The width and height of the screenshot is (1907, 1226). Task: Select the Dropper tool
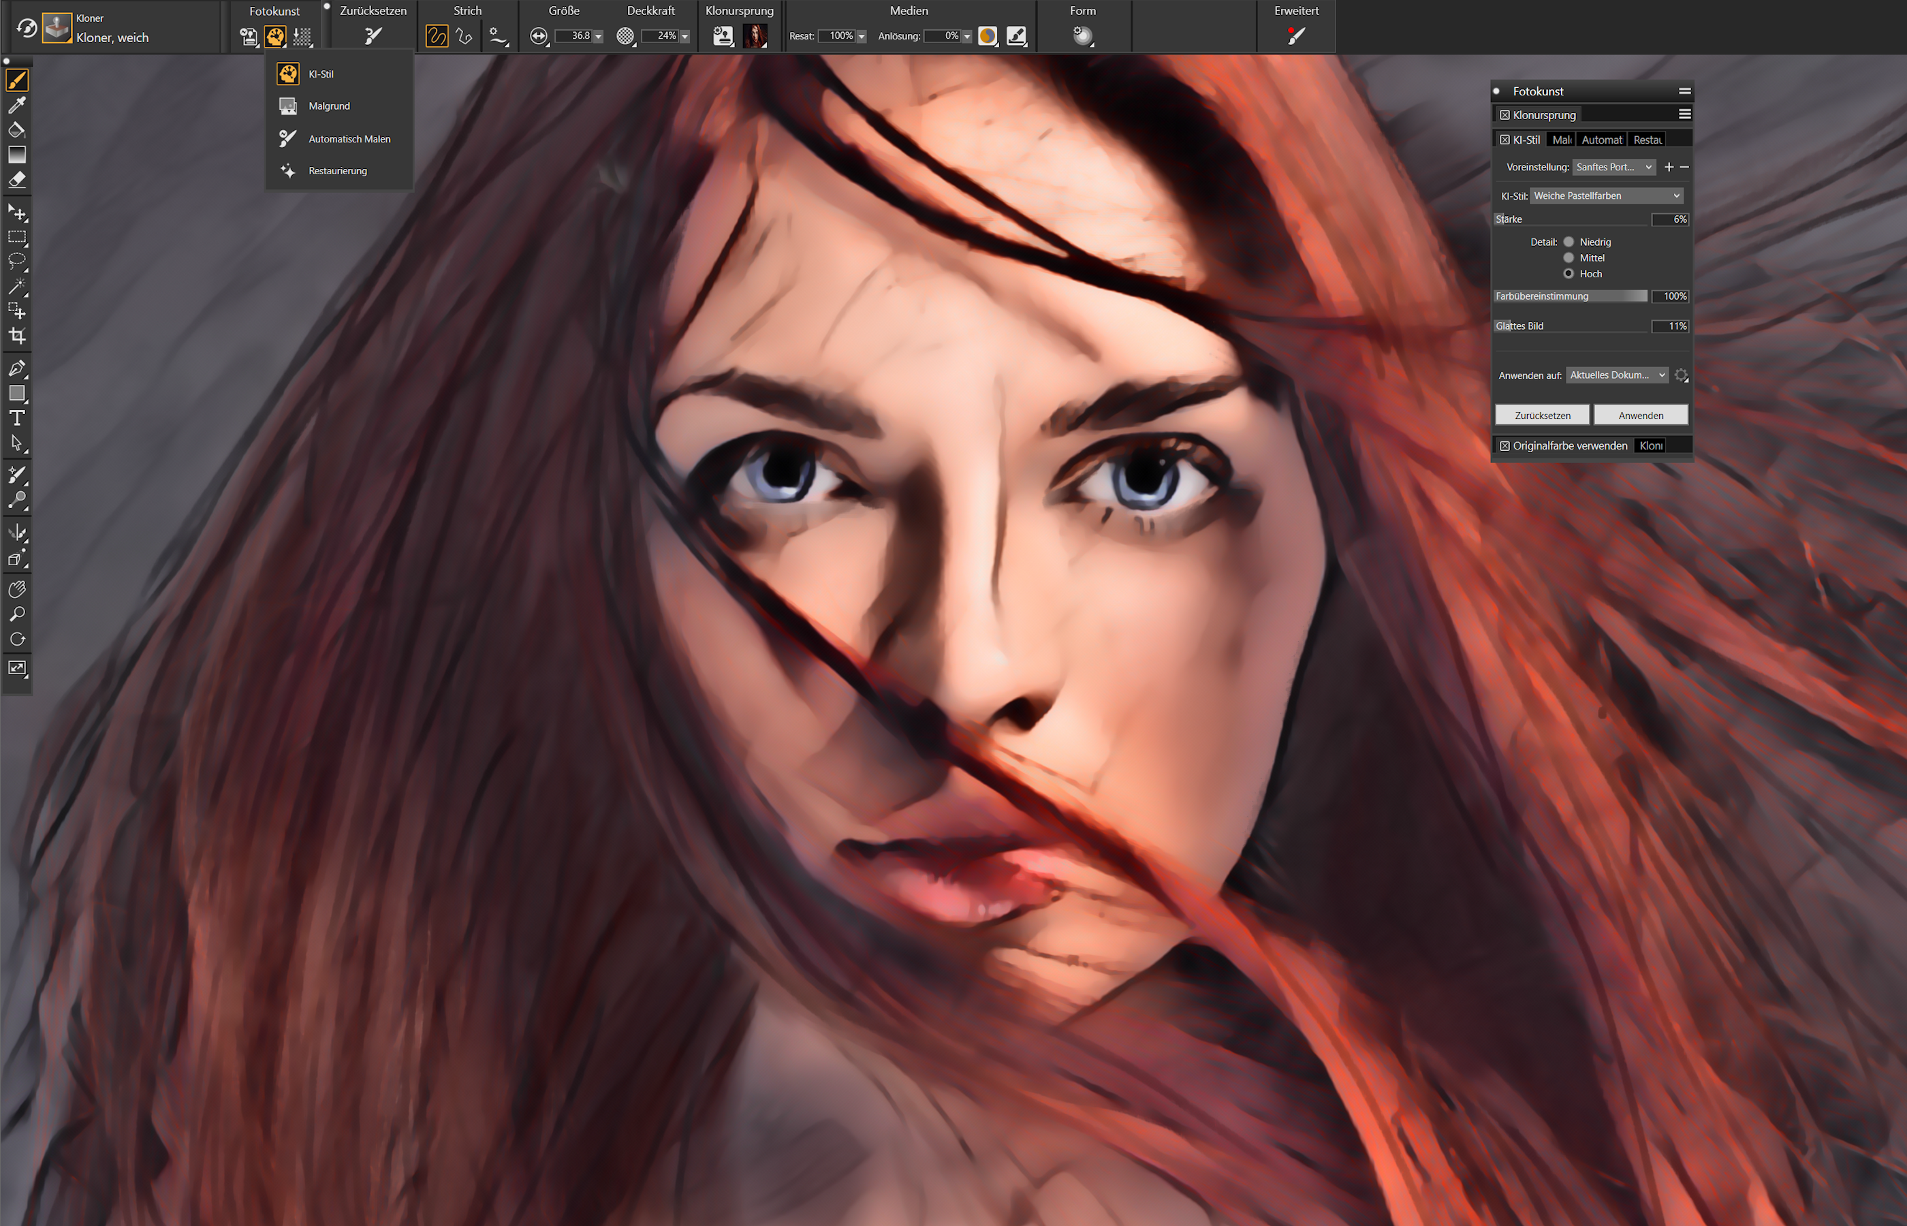pyautogui.click(x=17, y=104)
